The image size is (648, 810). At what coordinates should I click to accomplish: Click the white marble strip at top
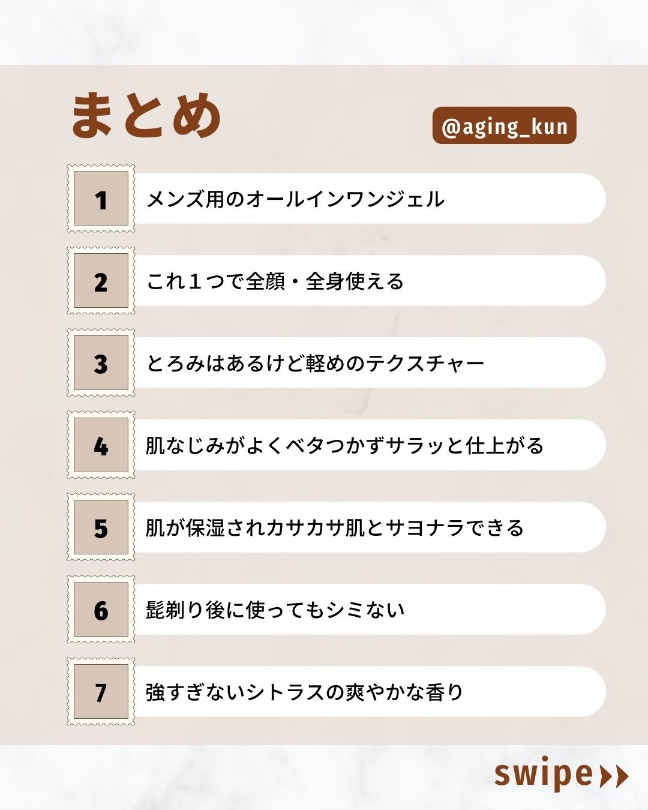pos(324,31)
